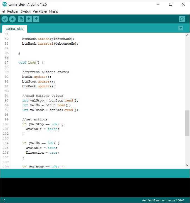Create a new sketch with the page icon
Image resolution: width=190 pixels, height=203 pixels.
pos(21,19)
